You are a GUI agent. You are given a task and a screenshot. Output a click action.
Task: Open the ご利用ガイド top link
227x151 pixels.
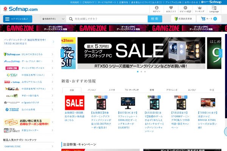point(88,2)
